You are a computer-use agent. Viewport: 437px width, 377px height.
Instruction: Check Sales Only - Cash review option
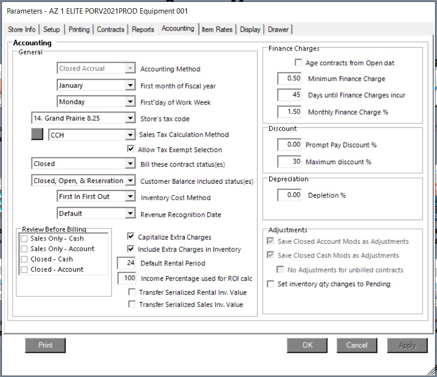click(x=24, y=239)
